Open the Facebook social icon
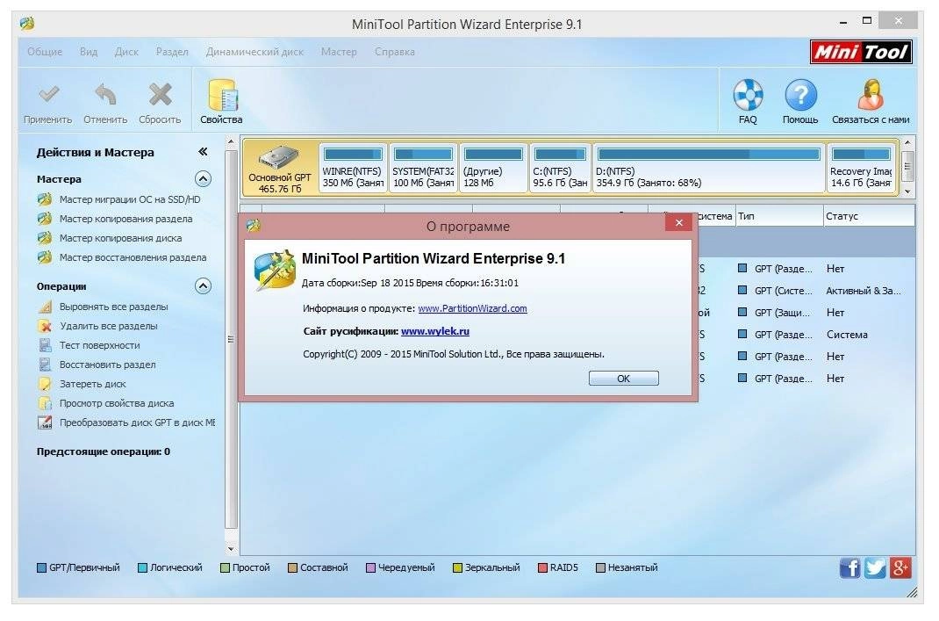The height and width of the screenshot is (621, 939). click(x=849, y=567)
